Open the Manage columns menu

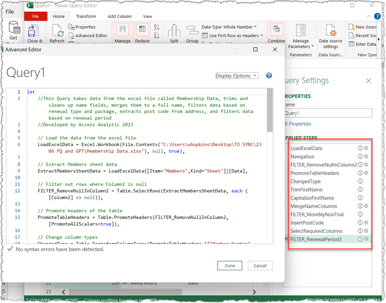[x=122, y=33]
